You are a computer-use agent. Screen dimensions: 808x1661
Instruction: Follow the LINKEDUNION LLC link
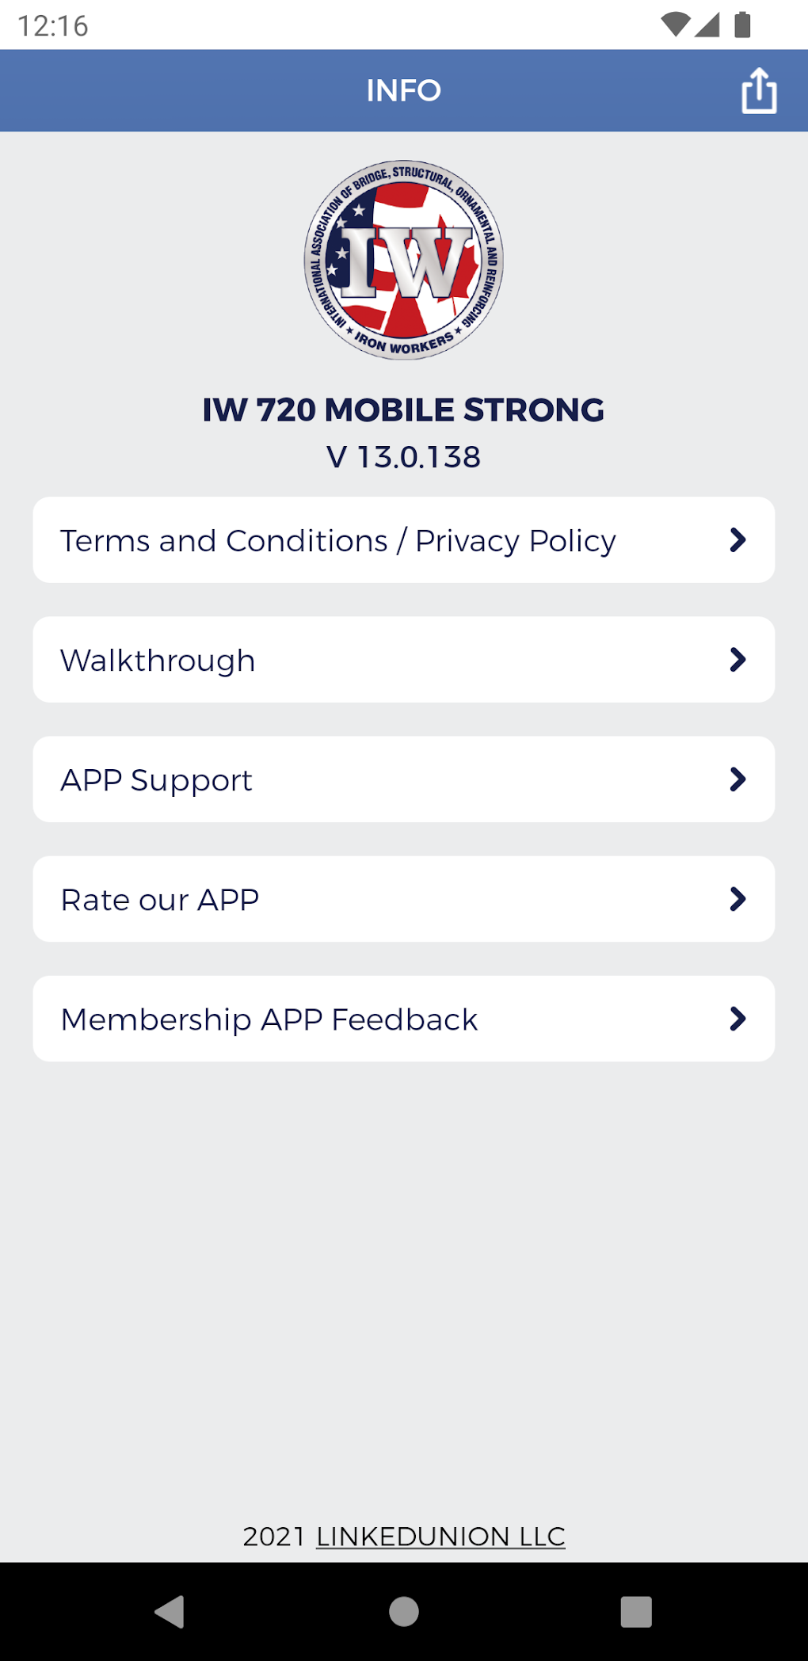[x=440, y=1536]
